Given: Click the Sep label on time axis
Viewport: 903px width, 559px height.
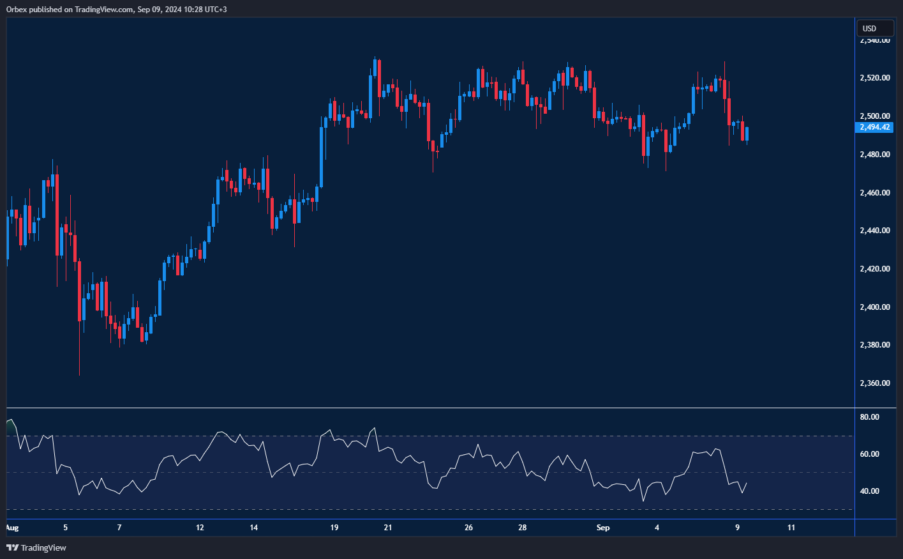Looking at the screenshot, I should coord(603,528).
